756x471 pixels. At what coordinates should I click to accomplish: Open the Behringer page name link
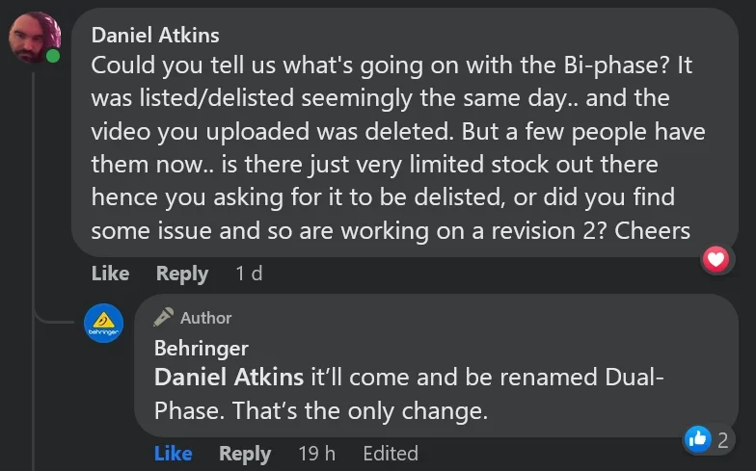(x=201, y=348)
